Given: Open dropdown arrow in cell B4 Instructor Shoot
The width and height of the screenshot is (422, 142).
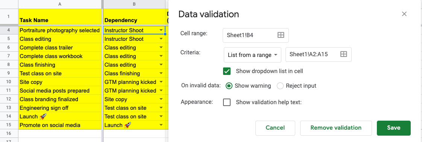Looking at the screenshot, I should tap(161, 30).
